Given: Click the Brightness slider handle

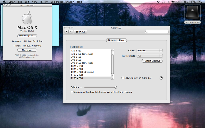Looking at the screenshot, I should tap(116, 87).
